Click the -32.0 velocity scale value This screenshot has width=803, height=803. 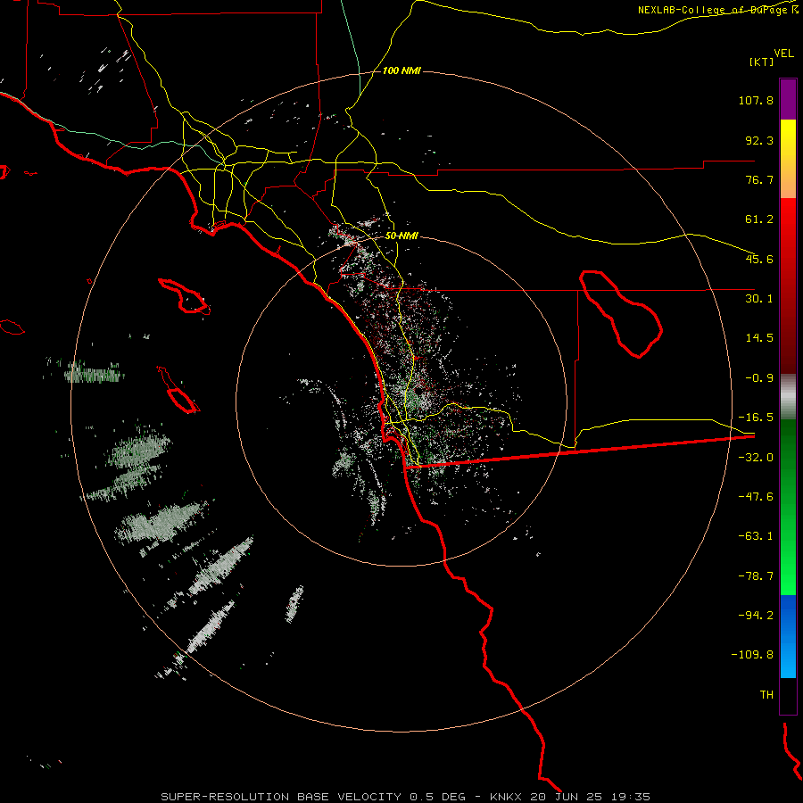click(756, 458)
